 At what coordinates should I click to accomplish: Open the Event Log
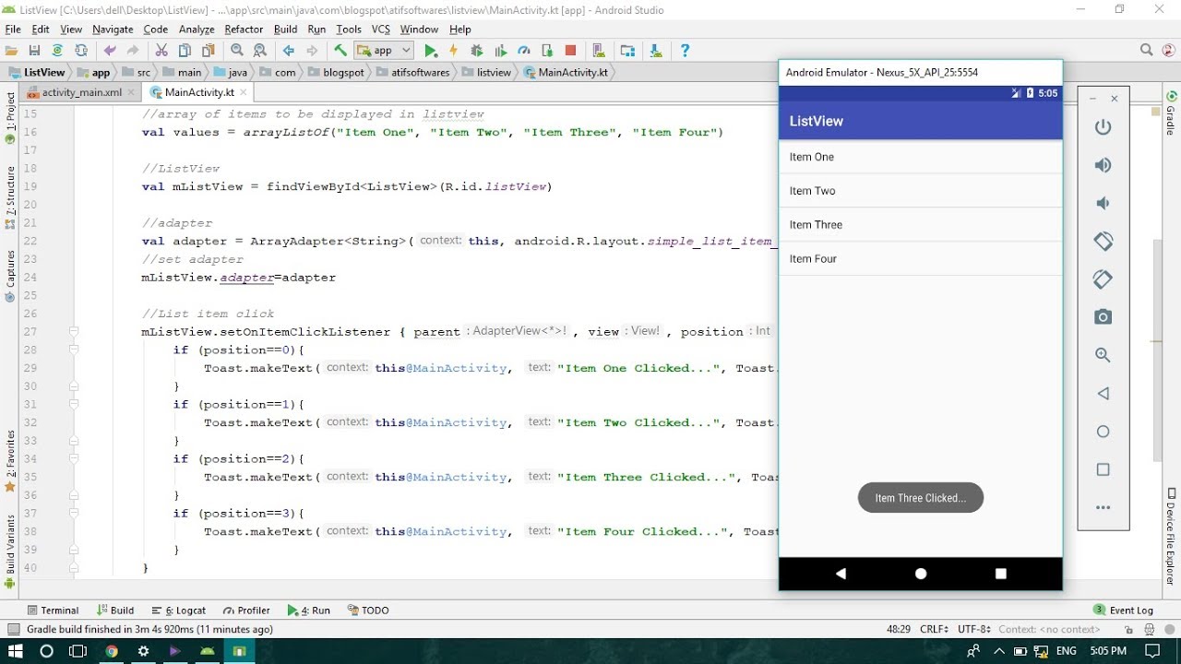[1123, 610]
